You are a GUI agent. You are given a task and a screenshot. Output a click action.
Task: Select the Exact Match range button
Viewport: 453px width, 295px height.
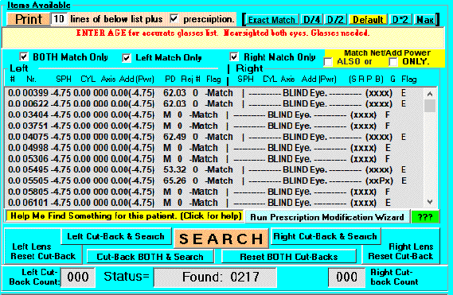tap(271, 20)
